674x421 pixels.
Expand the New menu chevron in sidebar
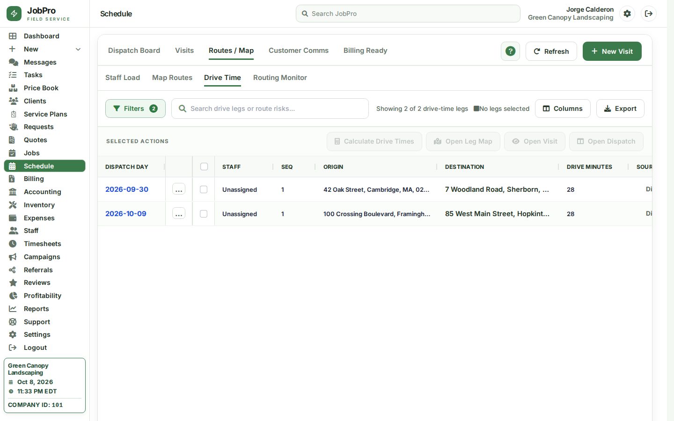coord(78,49)
